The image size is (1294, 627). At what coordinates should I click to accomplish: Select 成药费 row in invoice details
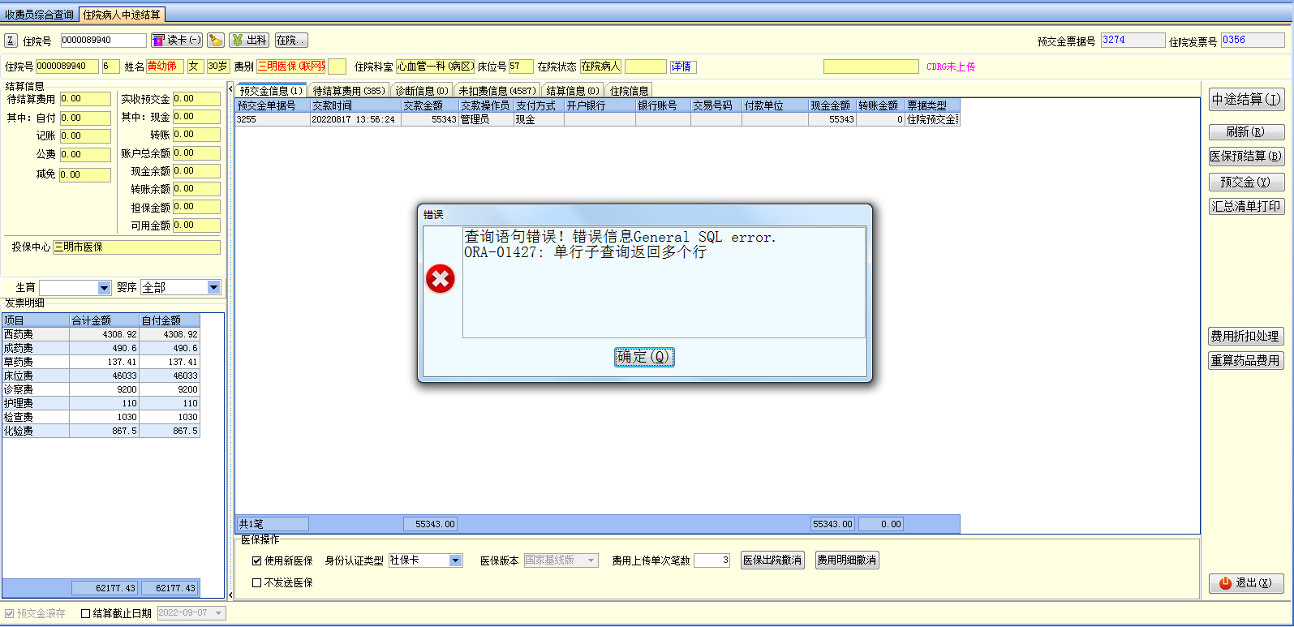coord(101,348)
